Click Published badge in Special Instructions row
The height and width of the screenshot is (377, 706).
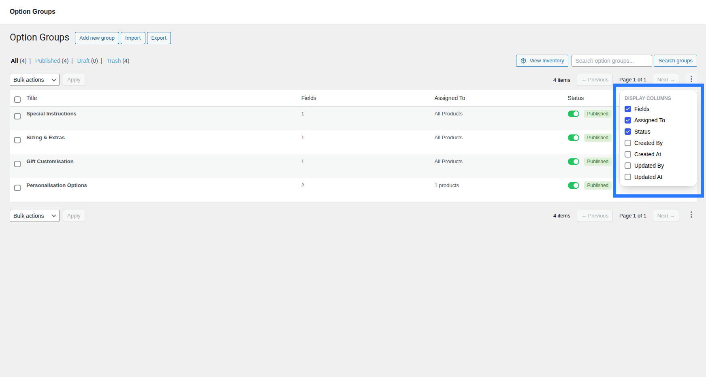pyautogui.click(x=598, y=114)
